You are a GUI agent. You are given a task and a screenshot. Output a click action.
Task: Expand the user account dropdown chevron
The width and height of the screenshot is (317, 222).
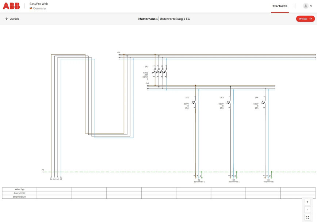point(311,6)
